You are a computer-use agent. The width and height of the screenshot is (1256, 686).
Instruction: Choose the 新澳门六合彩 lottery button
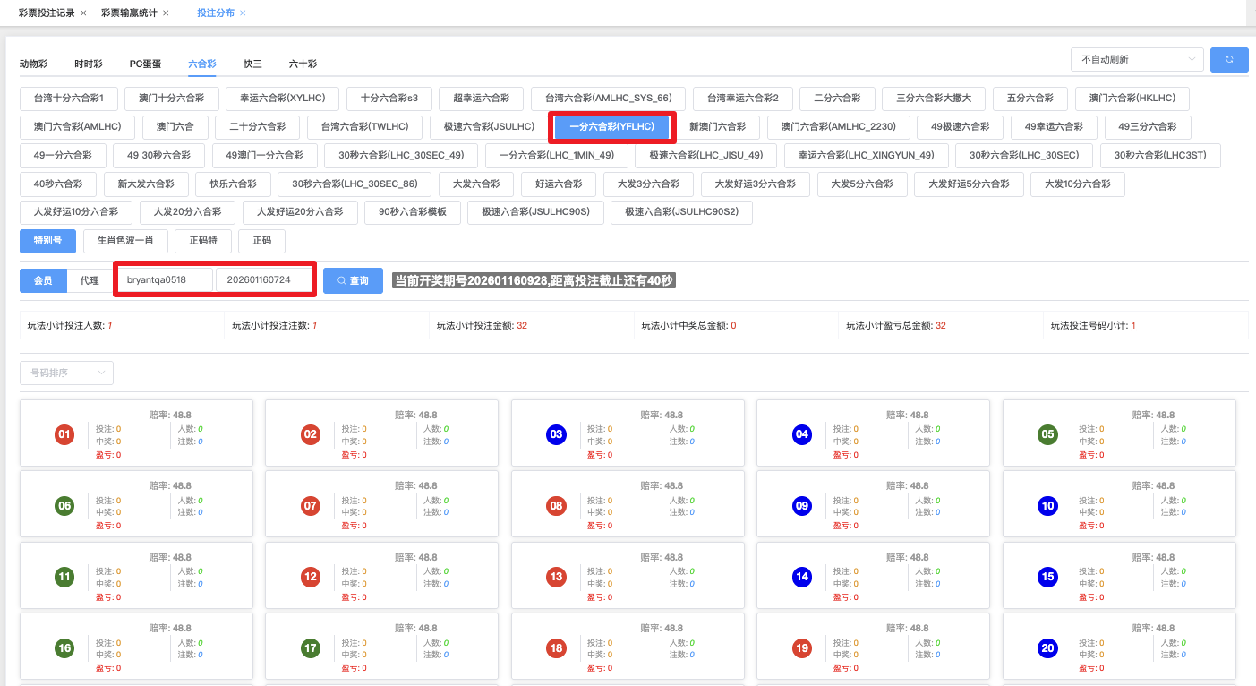[x=717, y=127]
